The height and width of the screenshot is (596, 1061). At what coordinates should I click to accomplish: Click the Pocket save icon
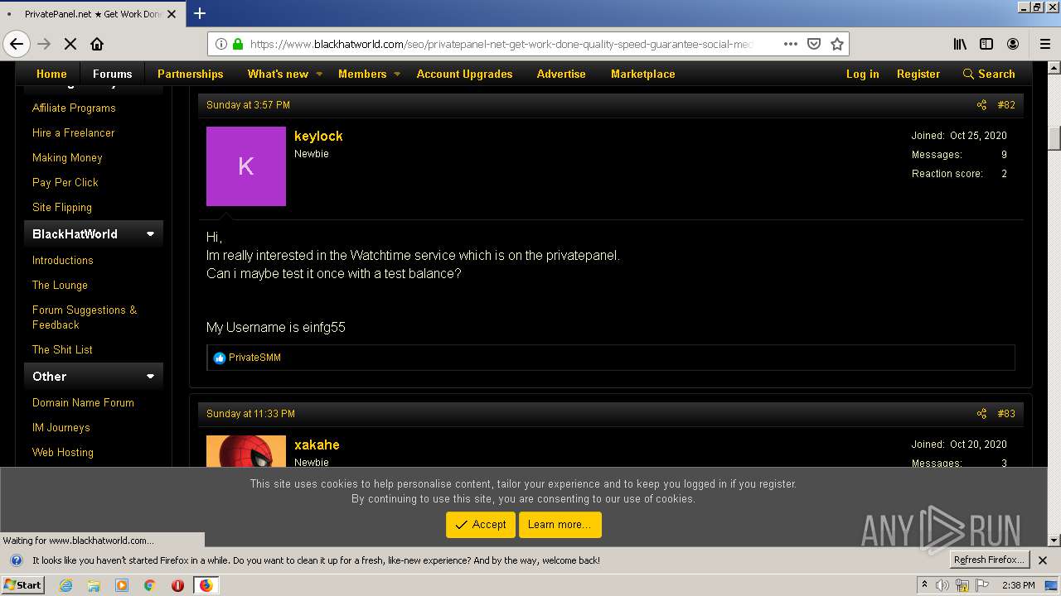pyautogui.click(x=814, y=44)
